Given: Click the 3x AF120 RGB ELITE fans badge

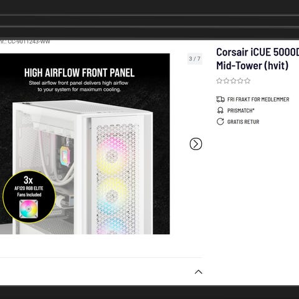Looking at the screenshot, I should coord(29,197).
